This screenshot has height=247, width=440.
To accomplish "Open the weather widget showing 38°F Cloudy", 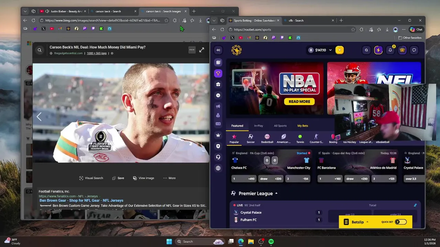I will click(x=12, y=241).
